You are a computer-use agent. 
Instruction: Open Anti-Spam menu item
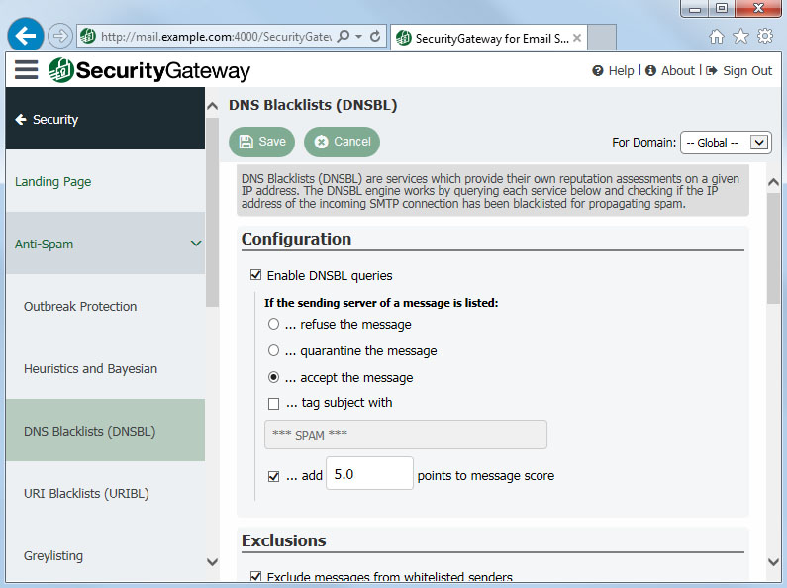pyautogui.click(x=105, y=244)
